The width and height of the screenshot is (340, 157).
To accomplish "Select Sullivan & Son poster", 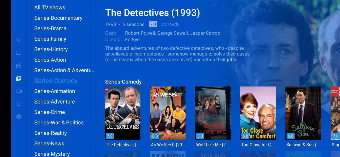I will [x=303, y=113].
